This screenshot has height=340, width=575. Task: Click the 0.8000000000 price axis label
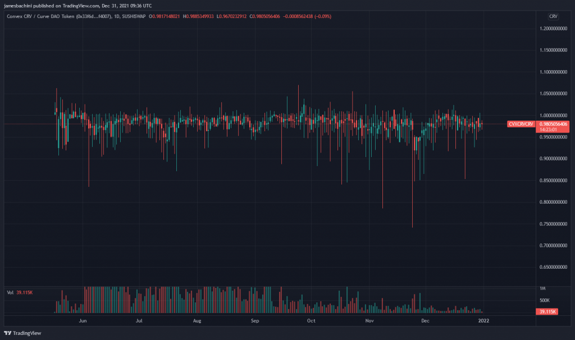point(553,202)
